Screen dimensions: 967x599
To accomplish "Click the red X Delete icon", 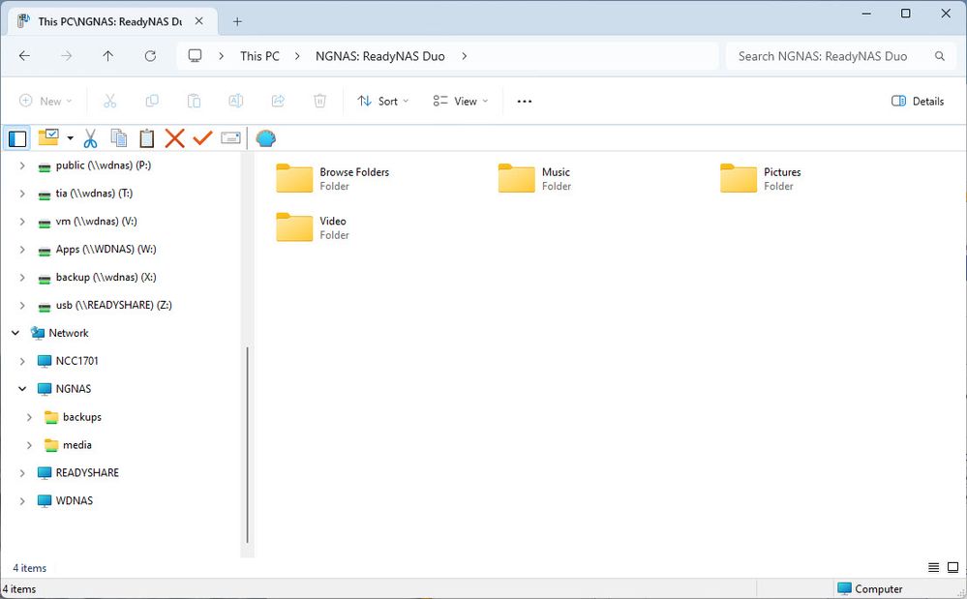I will tap(174, 138).
